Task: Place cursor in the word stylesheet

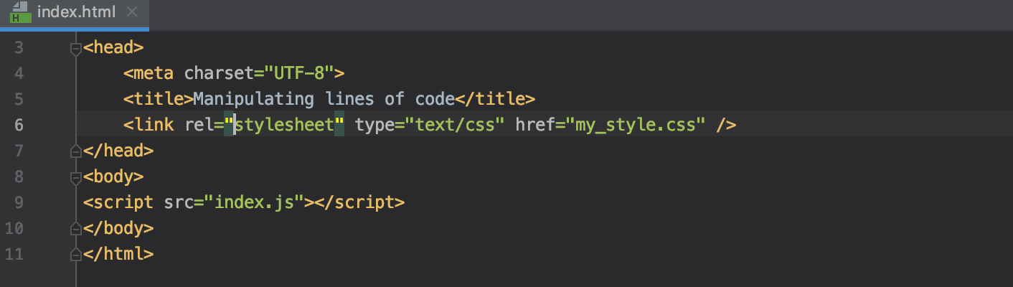Action: [285, 125]
